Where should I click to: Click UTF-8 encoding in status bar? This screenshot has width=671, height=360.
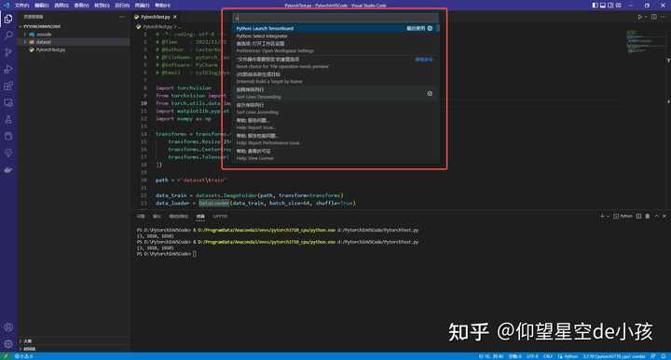pyautogui.click(x=532, y=356)
